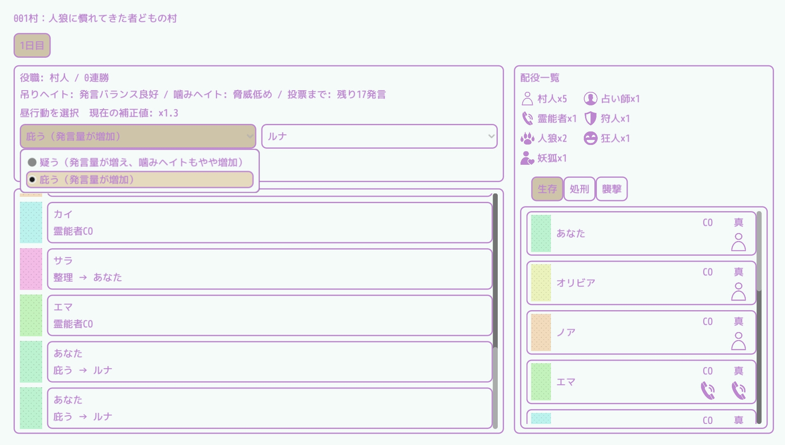Click サラ's 整理 → あなた log entry
Viewport: 785px width, 445px height.
point(270,269)
